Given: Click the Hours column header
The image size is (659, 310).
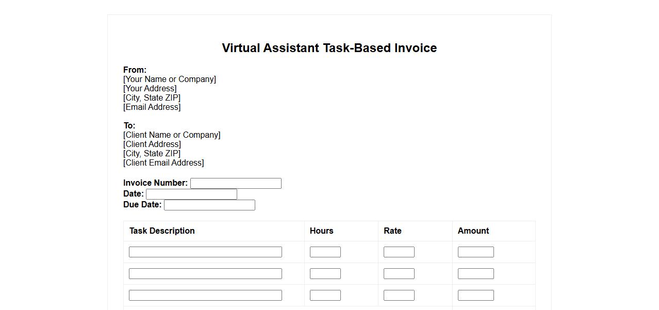Looking at the screenshot, I should [x=321, y=231].
